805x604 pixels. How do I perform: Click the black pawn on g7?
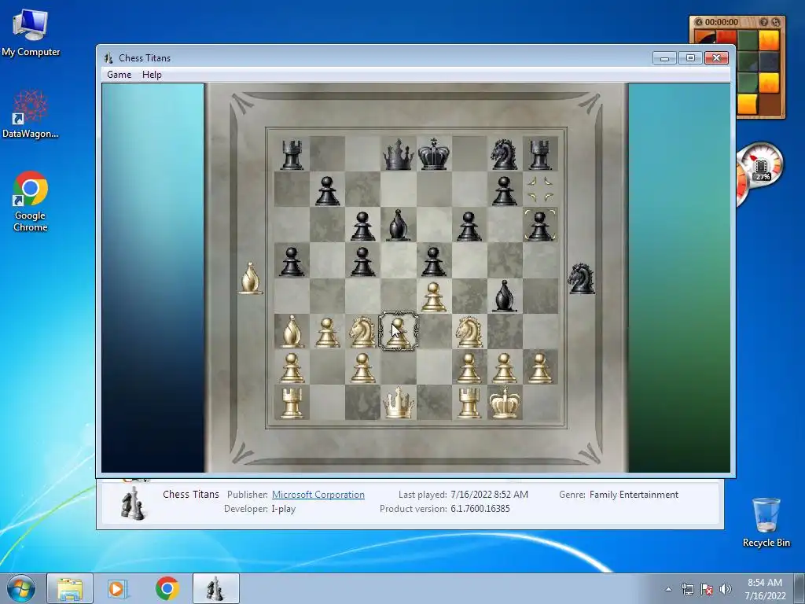504,190
